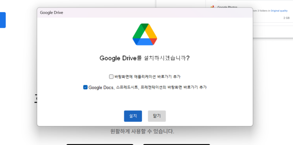Viewport: 293px width, 145px height.
Task: Click the Google Photos icon in background window
Action: pyautogui.click(x=212, y=7)
